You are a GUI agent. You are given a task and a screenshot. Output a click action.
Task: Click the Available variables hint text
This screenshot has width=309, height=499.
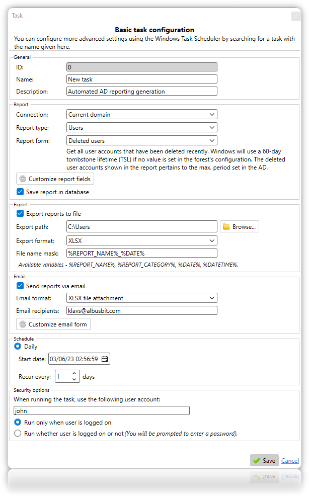128,265
